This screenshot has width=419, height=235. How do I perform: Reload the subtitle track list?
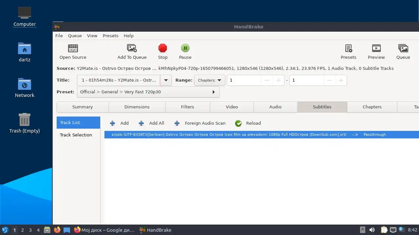click(x=248, y=123)
